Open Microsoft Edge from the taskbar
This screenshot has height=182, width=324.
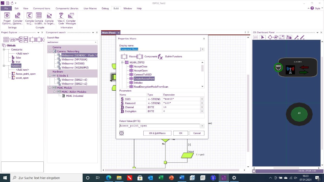click(x=109, y=178)
